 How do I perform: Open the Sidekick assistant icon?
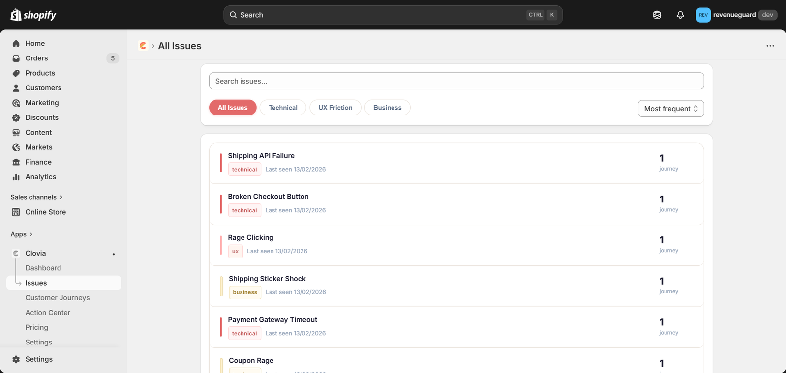click(x=657, y=15)
